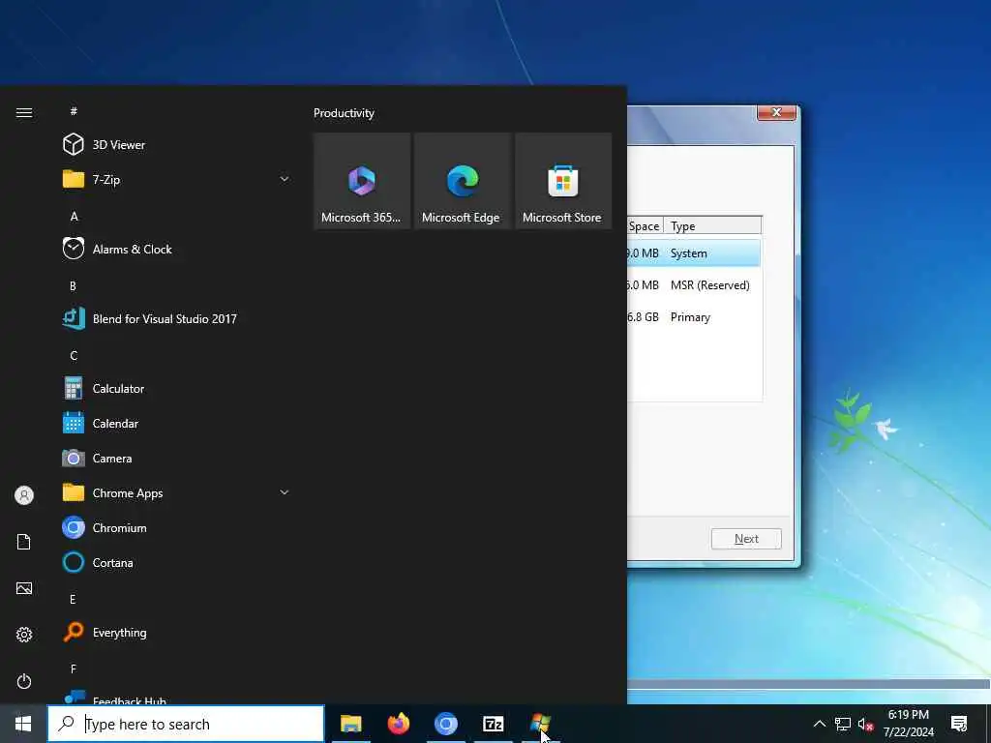Click the Productivity group header
The image size is (991, 743).
(344, 113)
